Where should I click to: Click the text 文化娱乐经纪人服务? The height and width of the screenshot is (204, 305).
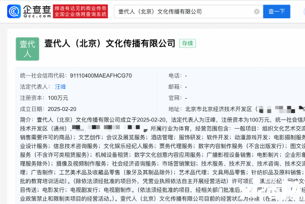coord(129,146)
